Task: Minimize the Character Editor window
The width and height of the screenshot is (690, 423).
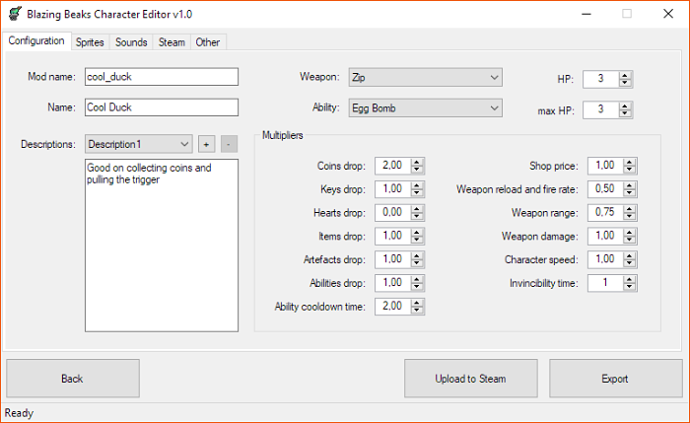Action: 586,14
